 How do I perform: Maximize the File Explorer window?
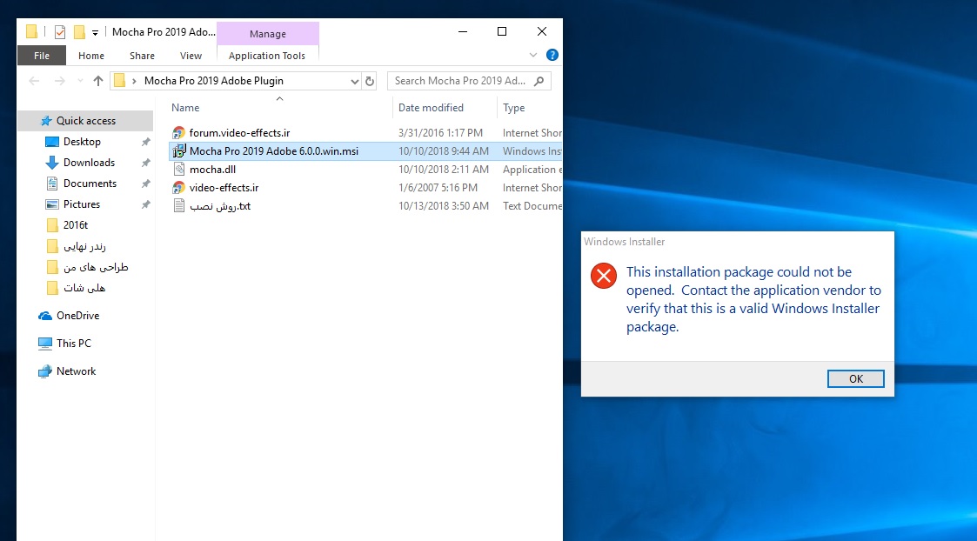(502, 32)
